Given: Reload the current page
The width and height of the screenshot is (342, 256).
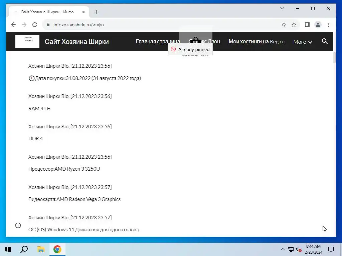Looking at the screenshot, I should 35,25.
